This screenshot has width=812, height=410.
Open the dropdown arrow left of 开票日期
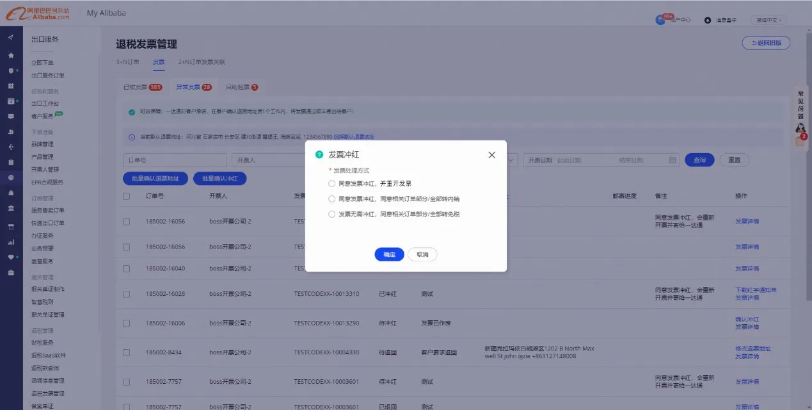pyautogui.click(x=513, y=160)
